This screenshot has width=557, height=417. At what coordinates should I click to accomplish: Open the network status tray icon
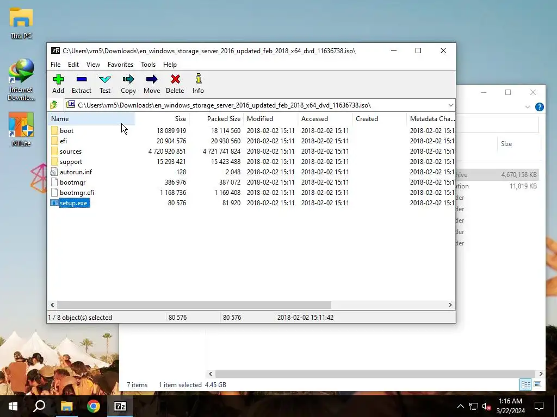pos(474,406)
